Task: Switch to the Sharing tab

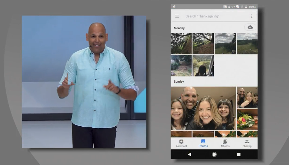Action: (x=247, y=144)
